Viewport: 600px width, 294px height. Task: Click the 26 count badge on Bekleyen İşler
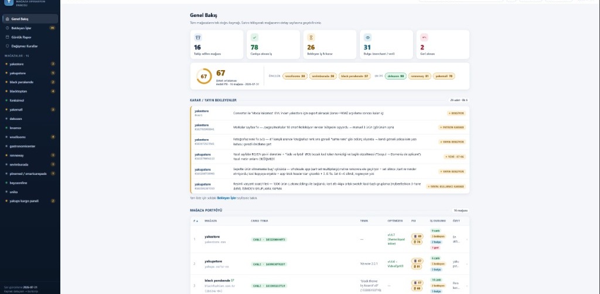(52, 28)
